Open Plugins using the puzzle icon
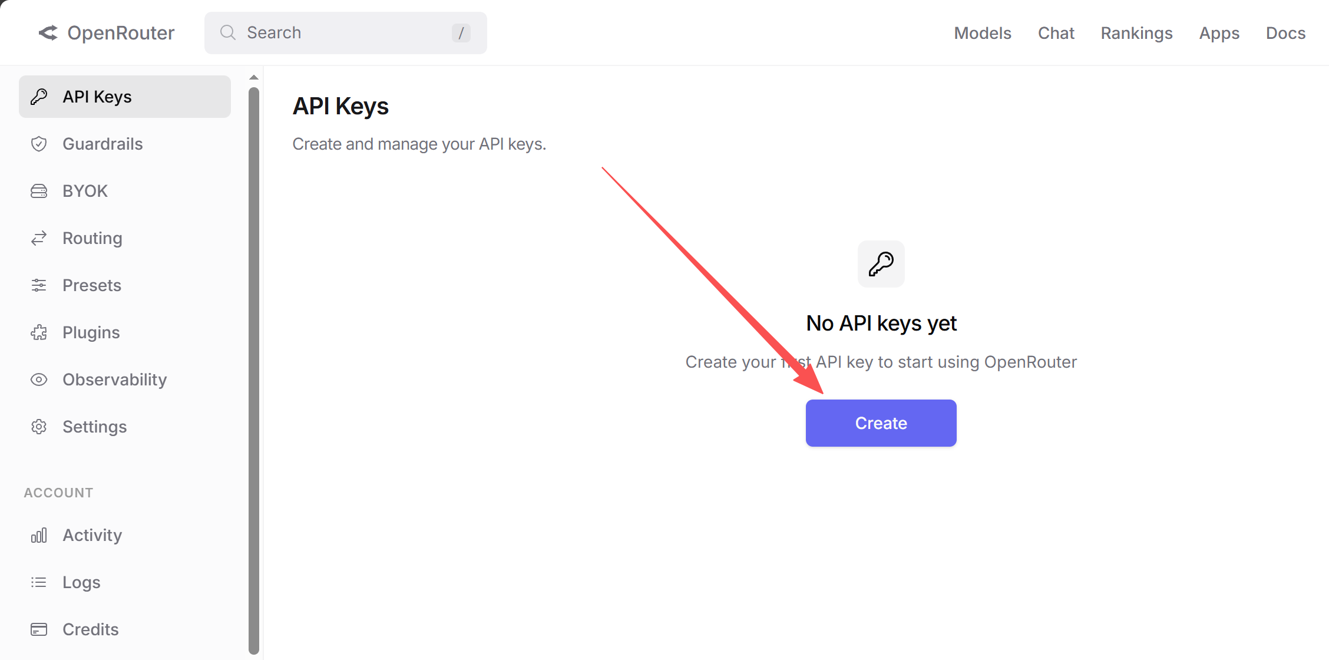The width and height of the screenshot is (1329, 660). [x=39, y=332]
